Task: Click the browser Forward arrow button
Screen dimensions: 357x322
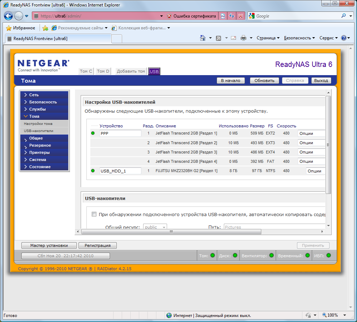Action: 19,16
